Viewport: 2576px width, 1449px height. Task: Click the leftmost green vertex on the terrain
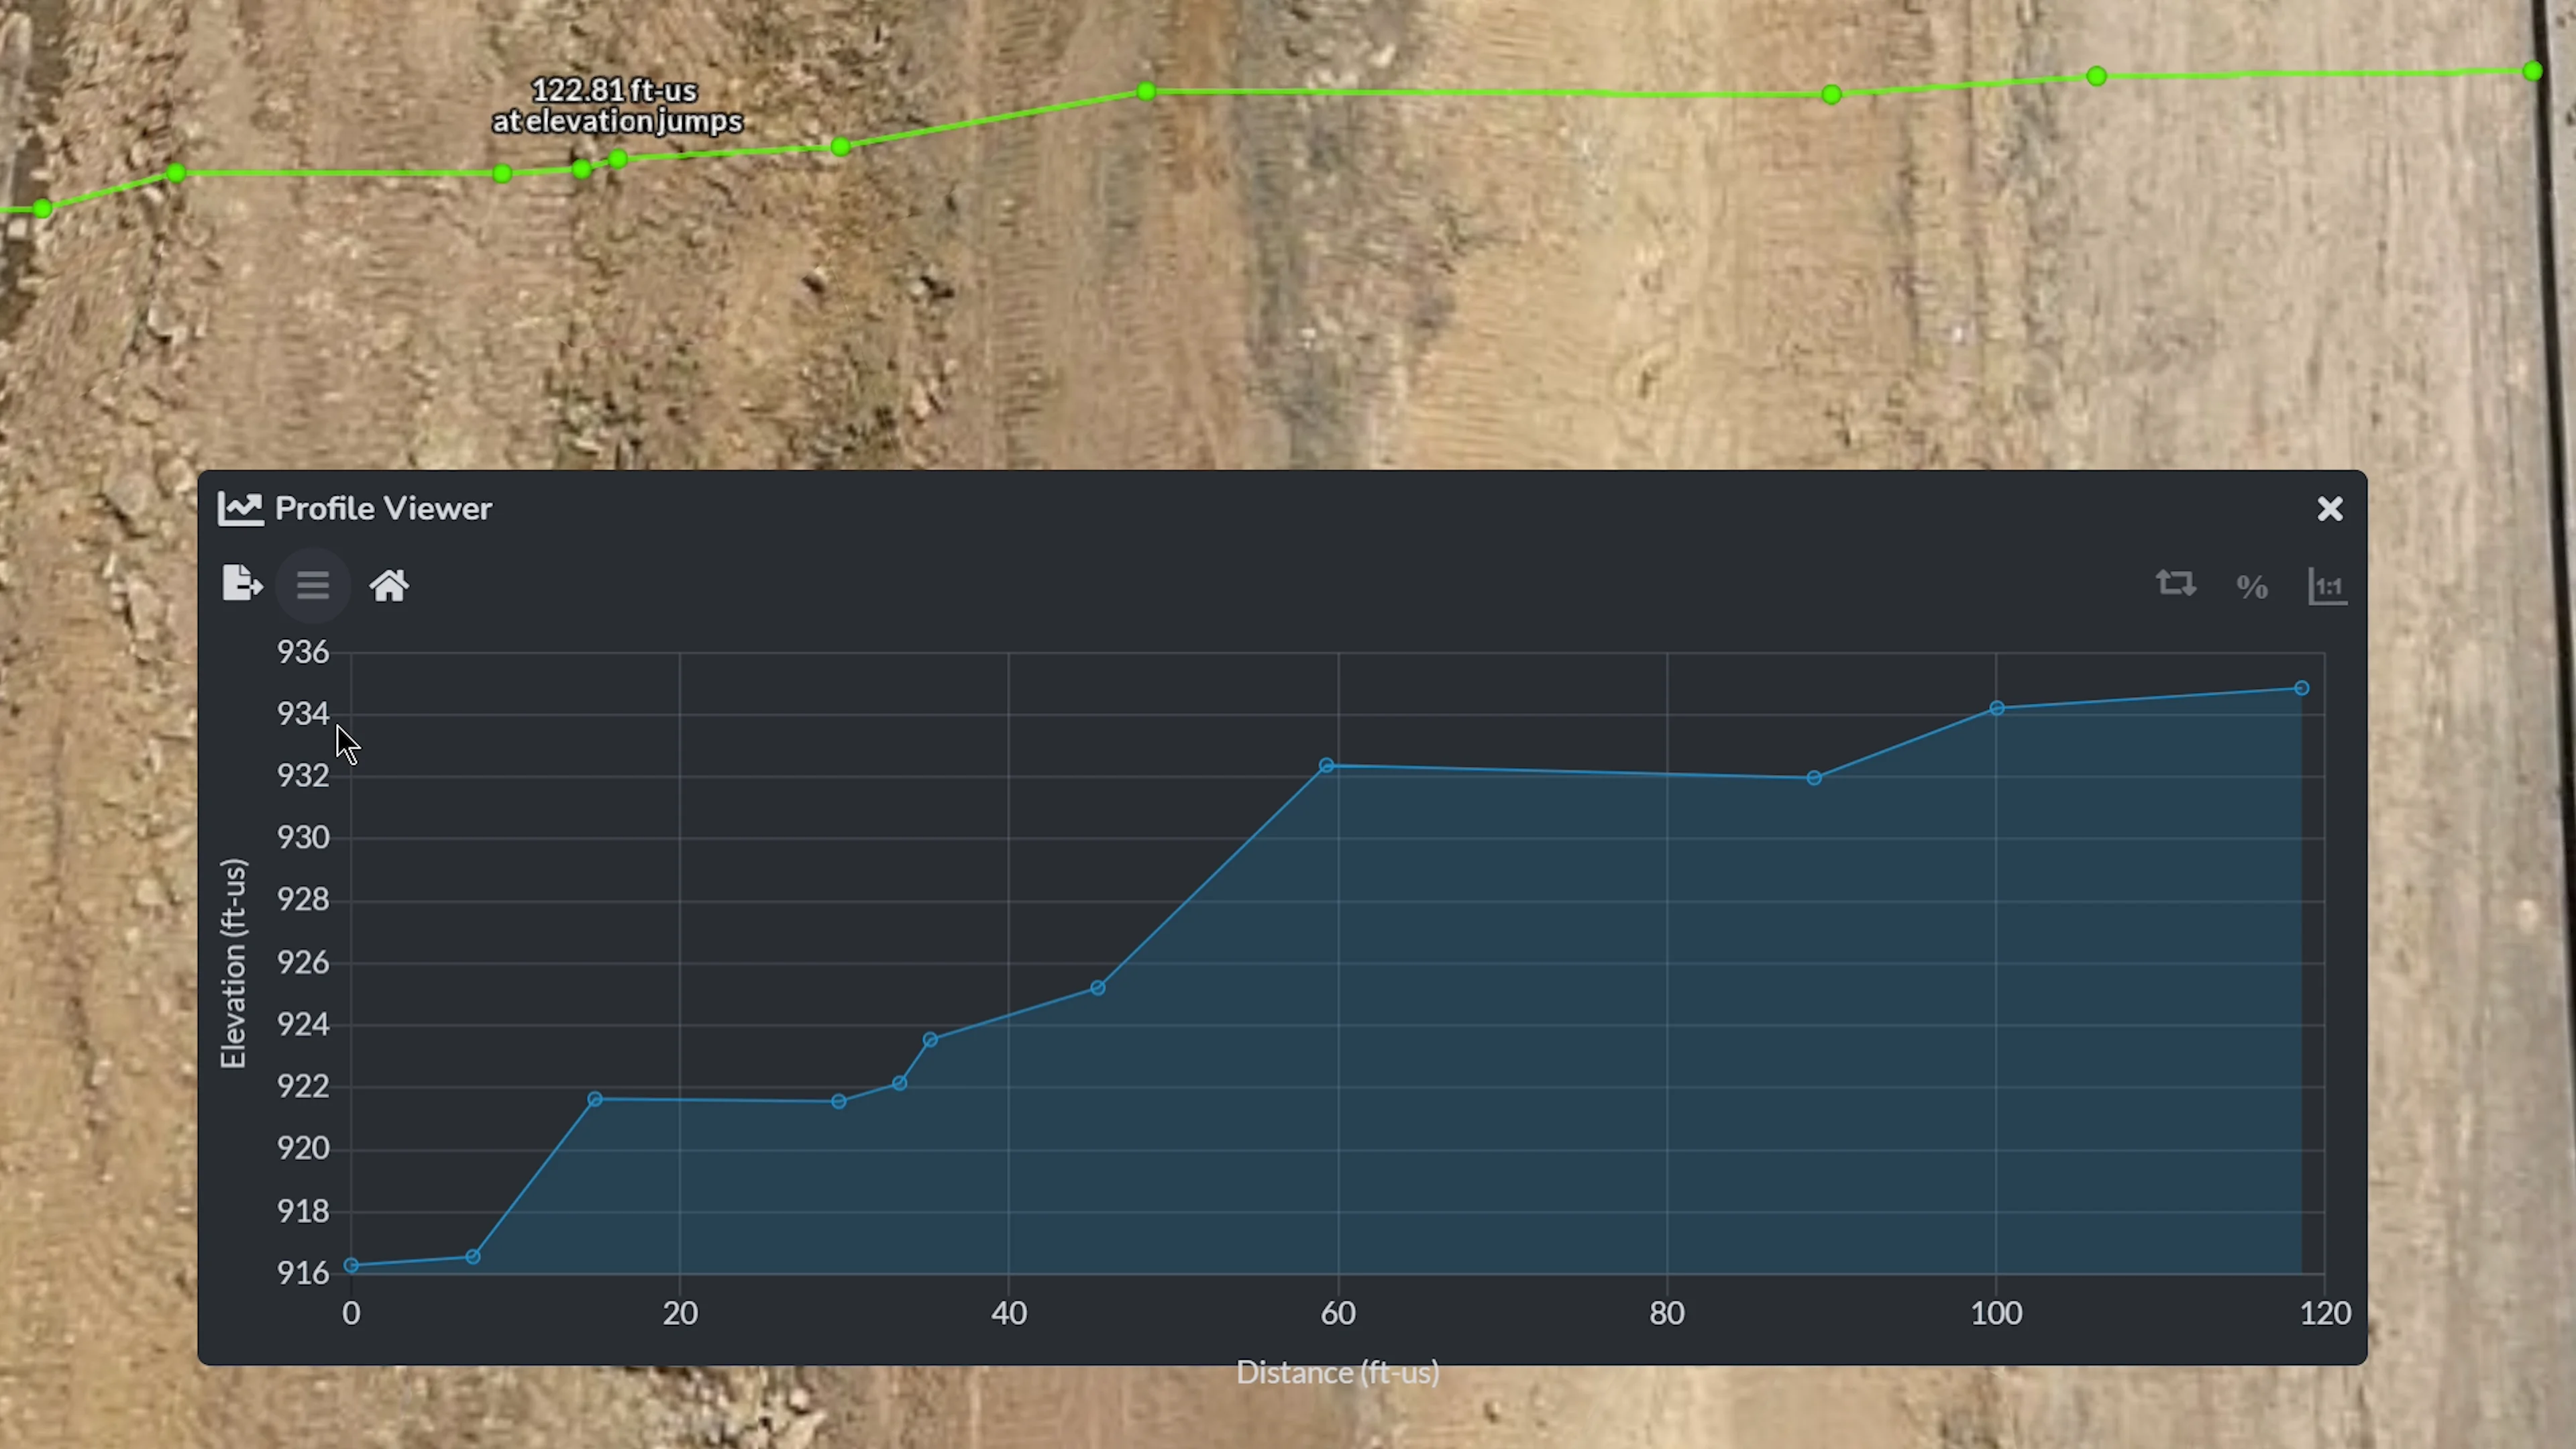coord(41,209)
